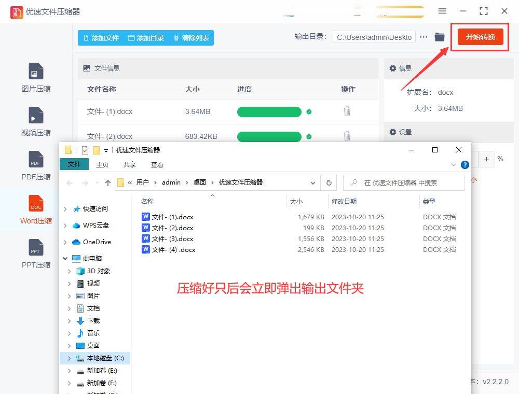This screenshot has width=519, height=394.
Task: Click the 添加文件 add file button
Action: (101, 38)
